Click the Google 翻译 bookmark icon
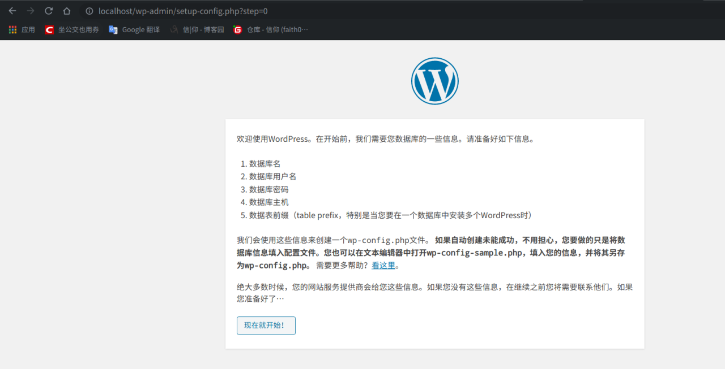Image resolution: width=725 pixels, height=369 pixels. click(113, 29)
